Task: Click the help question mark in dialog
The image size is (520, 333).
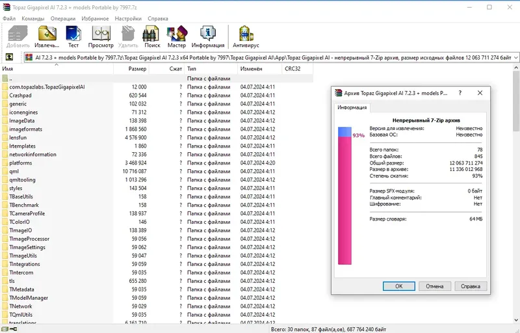Action: pos(460,93)
